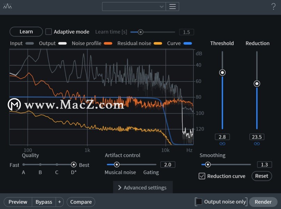Open the hamburger preset menu beside the dropdown
The image size is (281, 209).
pos(173,6)
